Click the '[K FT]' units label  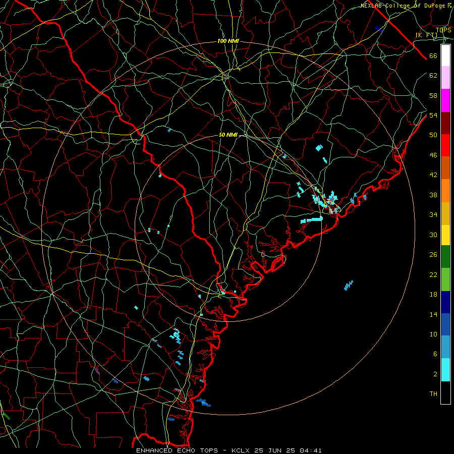[426, 35]
